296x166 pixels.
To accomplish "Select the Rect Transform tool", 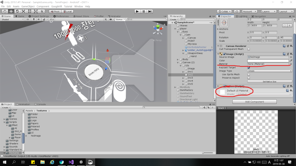I will 30,11.
